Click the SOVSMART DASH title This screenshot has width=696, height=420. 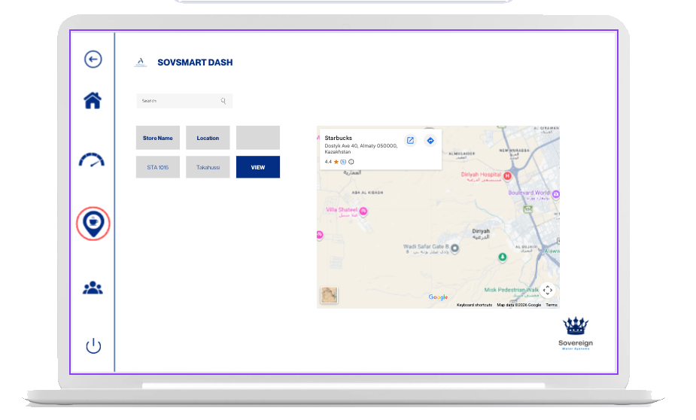coord(195,62)
